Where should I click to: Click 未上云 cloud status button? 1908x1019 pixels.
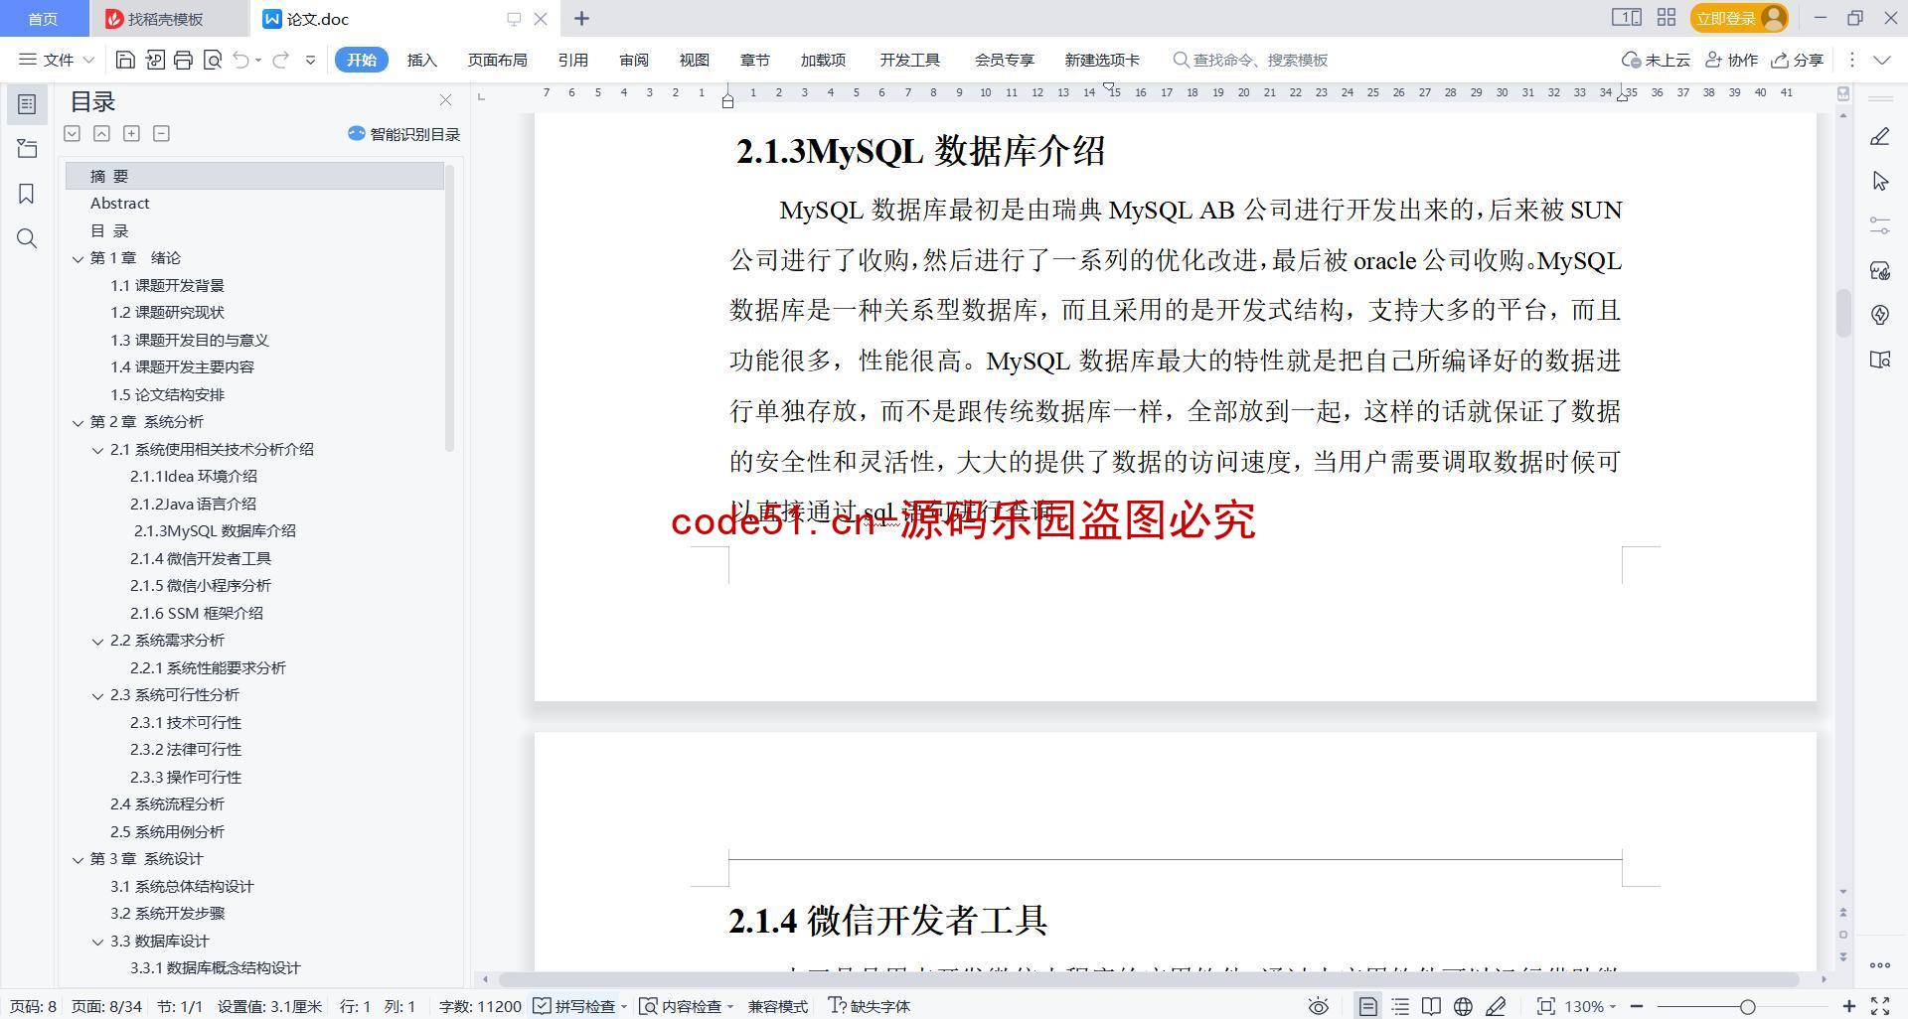tap(1656, 60)
